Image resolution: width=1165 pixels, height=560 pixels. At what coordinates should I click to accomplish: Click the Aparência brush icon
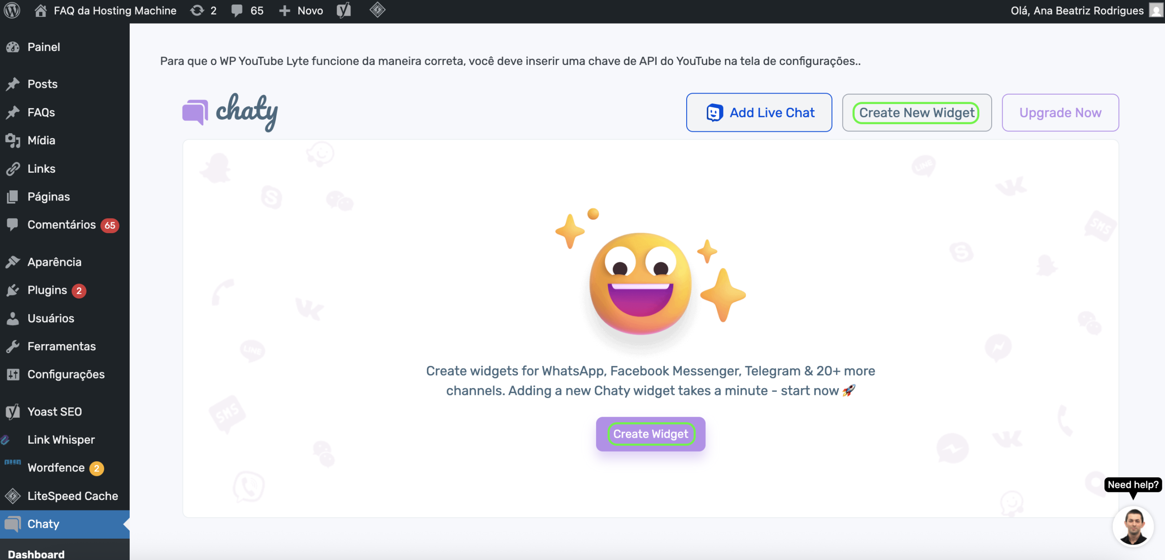13,262
